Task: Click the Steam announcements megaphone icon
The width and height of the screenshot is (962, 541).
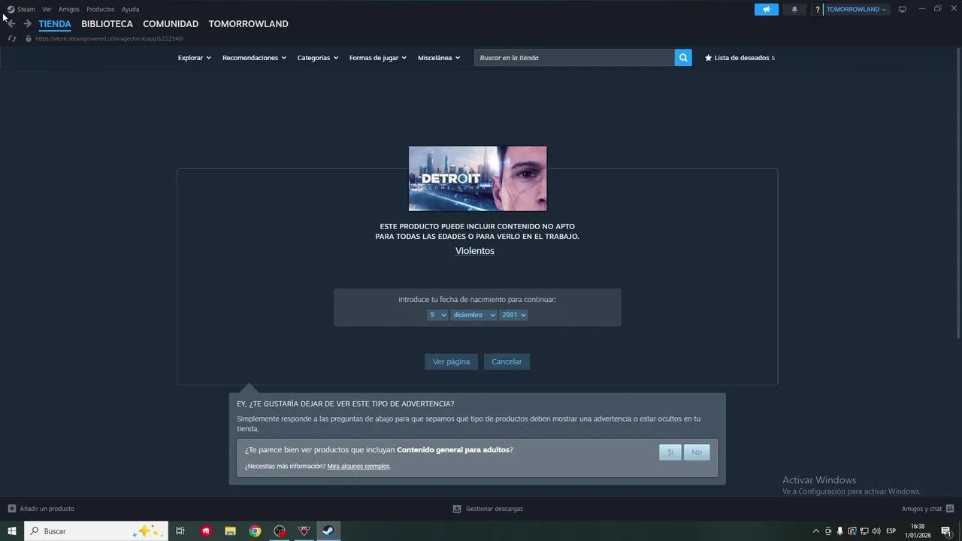Action: (x=766, y=10)
